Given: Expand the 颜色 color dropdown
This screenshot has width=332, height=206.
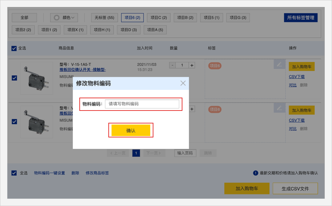Looking at the screenshot, I should click(64, 17).
